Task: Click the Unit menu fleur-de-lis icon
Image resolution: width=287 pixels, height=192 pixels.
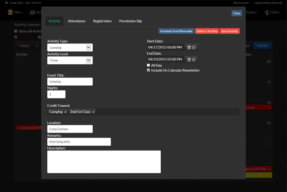Action: 267,12
